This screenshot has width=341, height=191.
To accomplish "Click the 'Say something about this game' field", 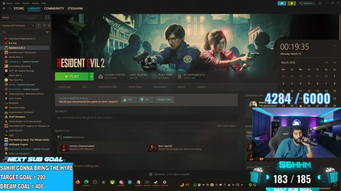I will click(146, 118).
